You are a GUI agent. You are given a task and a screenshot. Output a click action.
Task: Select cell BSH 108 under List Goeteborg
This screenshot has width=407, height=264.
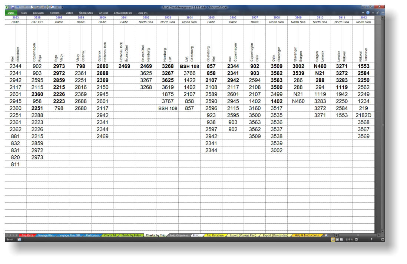(189, 66)
